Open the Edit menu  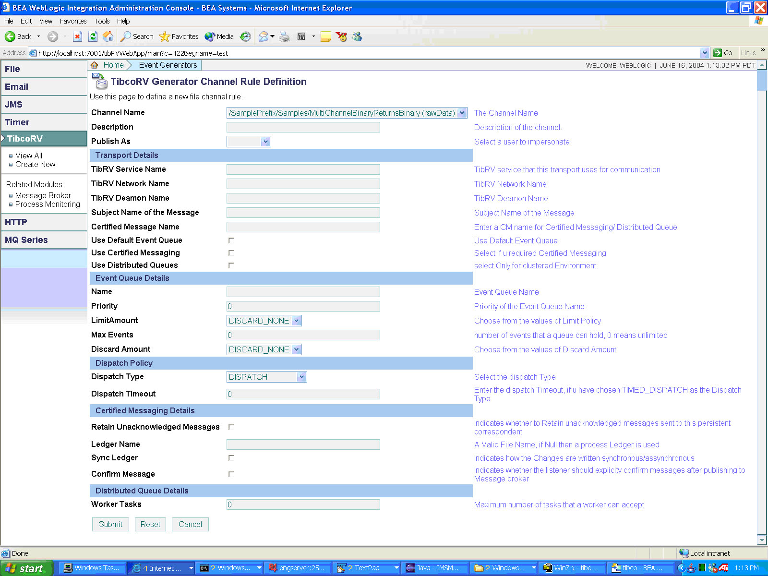point(26,21)
